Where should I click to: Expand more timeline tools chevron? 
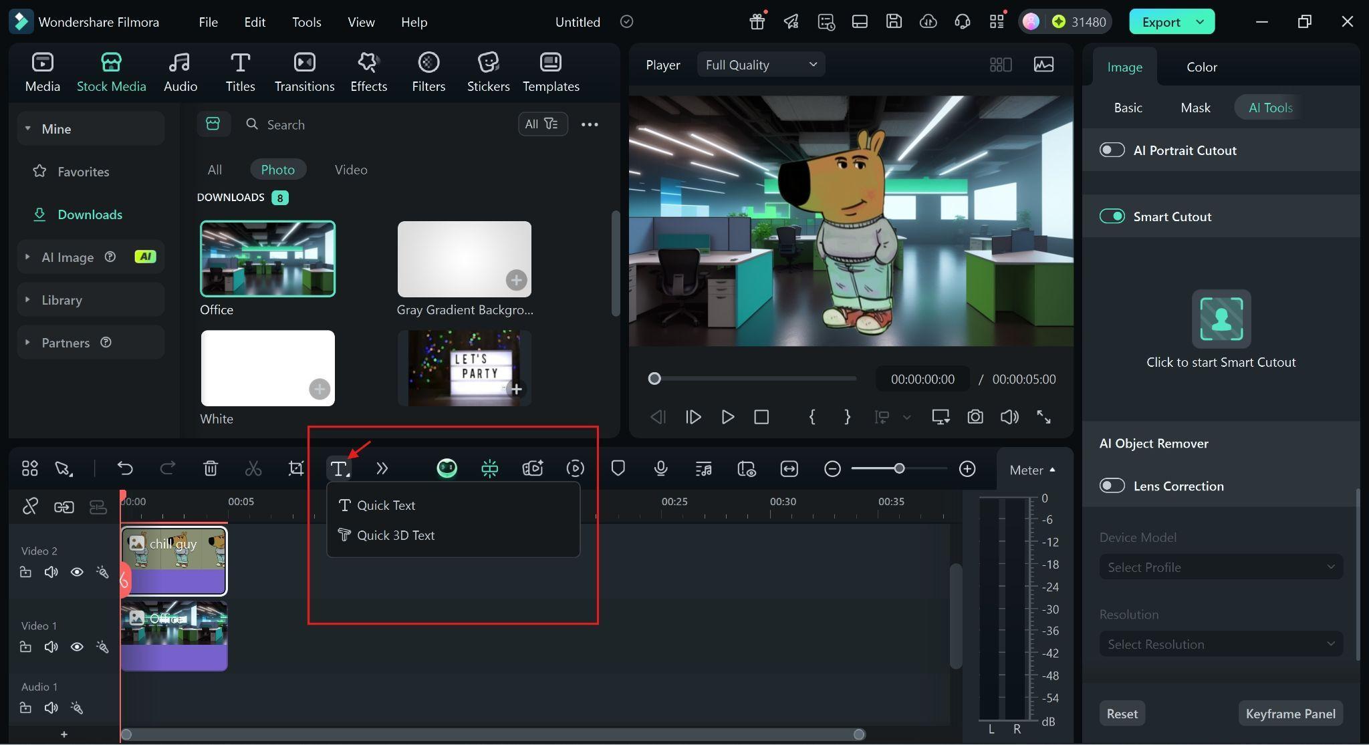pos(382,469)
